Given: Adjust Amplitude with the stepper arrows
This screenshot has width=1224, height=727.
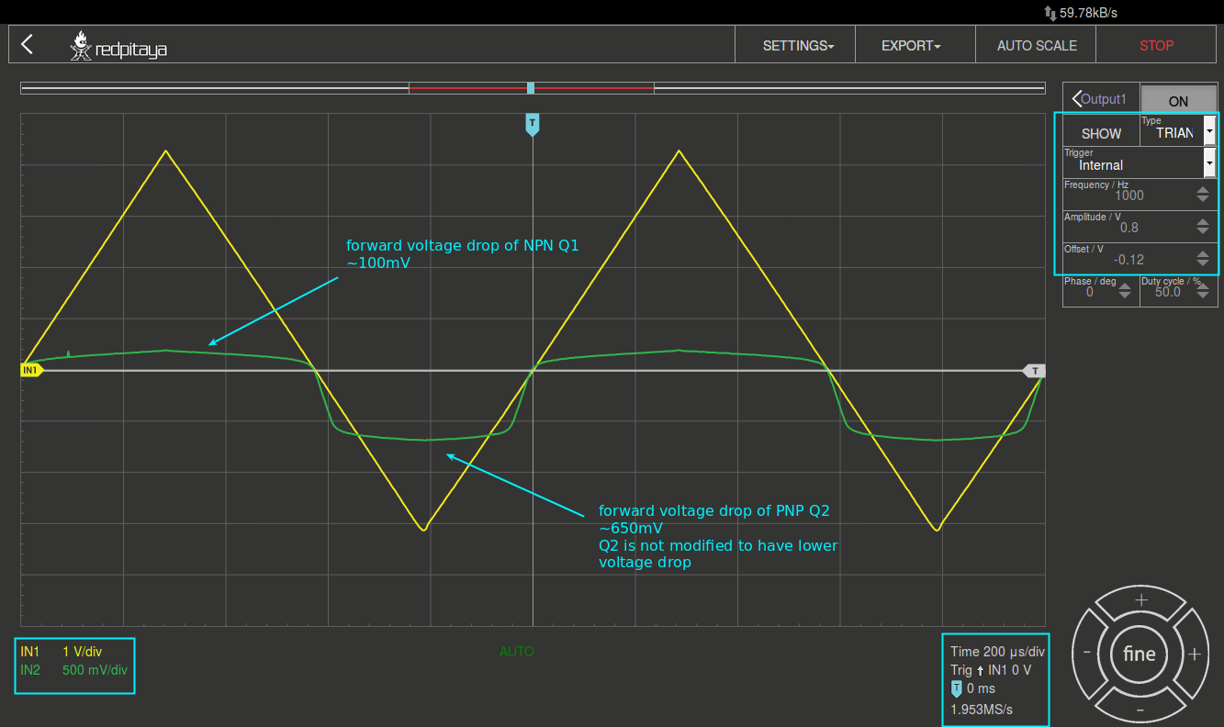Looking at the screenshot, I should click(x=1203, y=227).
